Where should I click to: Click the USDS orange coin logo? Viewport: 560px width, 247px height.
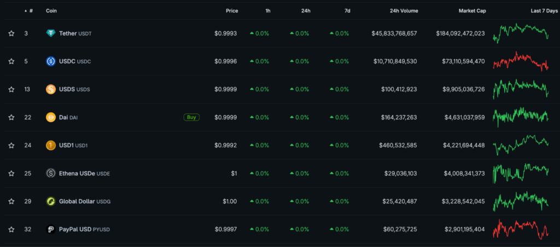point(51,89)
